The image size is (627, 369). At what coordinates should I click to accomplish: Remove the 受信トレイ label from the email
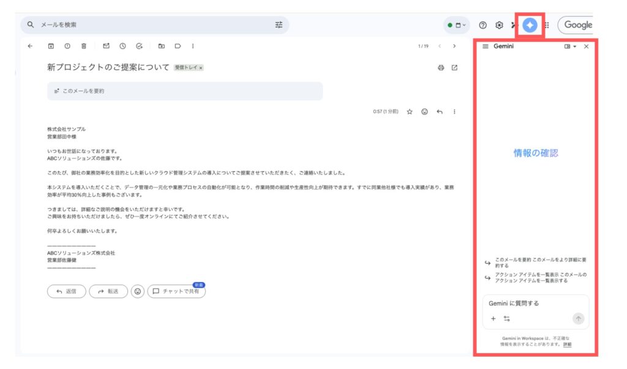coord(201,68)
